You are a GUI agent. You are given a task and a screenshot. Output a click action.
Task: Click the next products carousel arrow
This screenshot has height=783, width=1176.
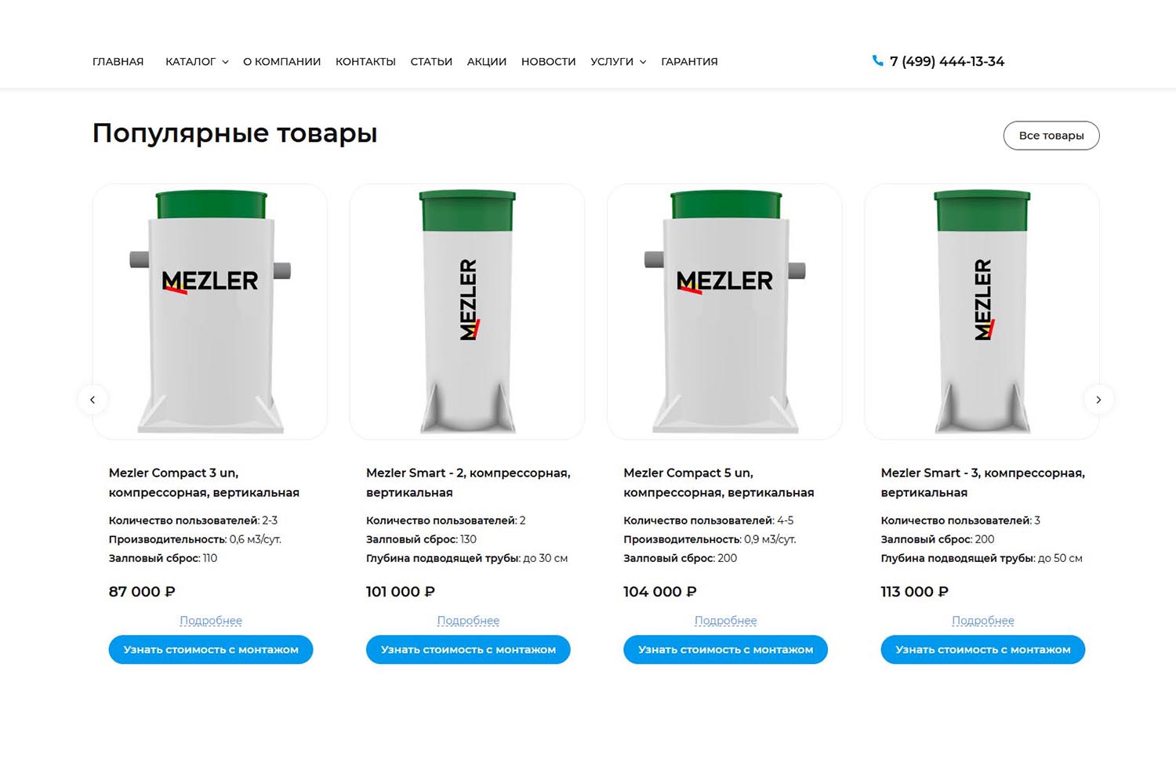tap(1098, 400)
